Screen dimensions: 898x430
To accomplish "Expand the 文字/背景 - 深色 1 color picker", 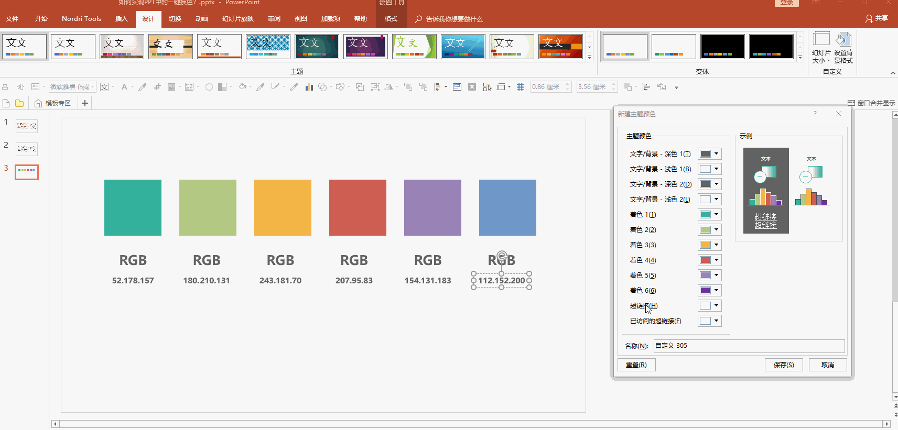I will click(710, 153).
